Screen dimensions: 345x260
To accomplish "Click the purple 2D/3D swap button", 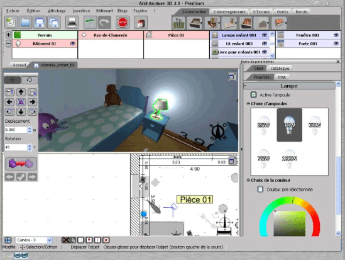I will point(21,164).
